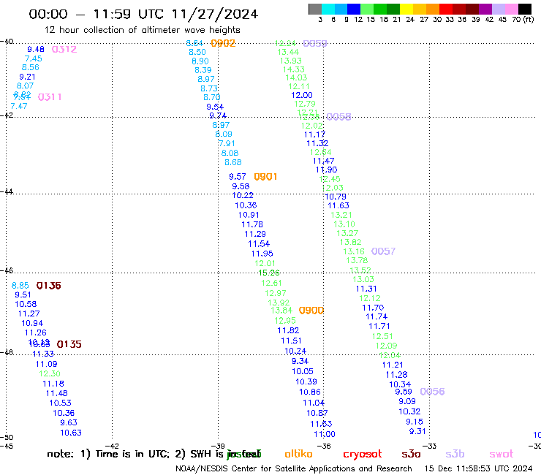Choose the pink swatch in the color scale
Screen dimensions: 541x475
512,9
